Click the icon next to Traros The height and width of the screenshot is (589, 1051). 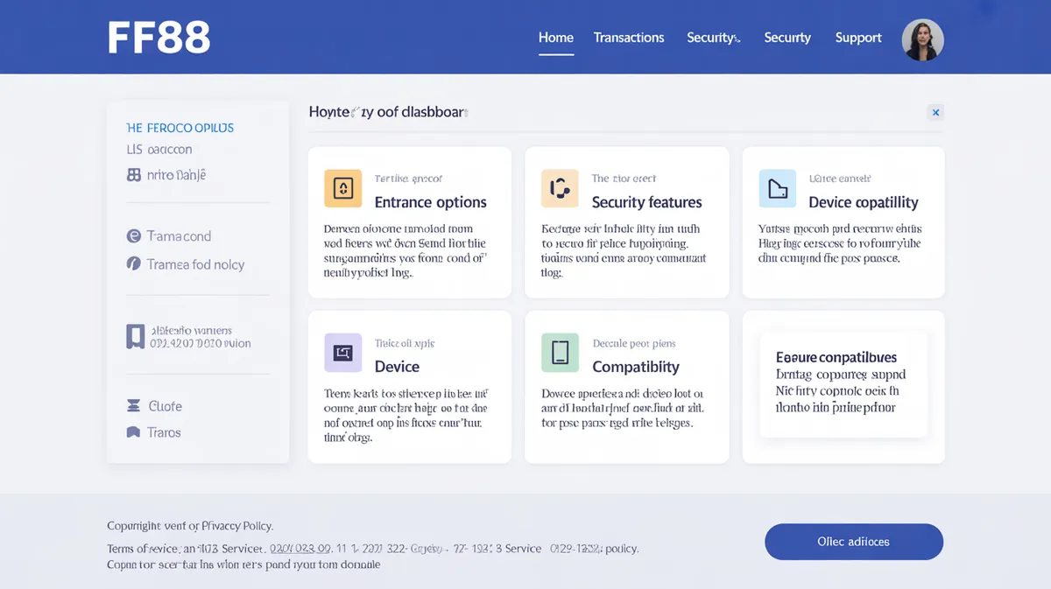point(134,432)
